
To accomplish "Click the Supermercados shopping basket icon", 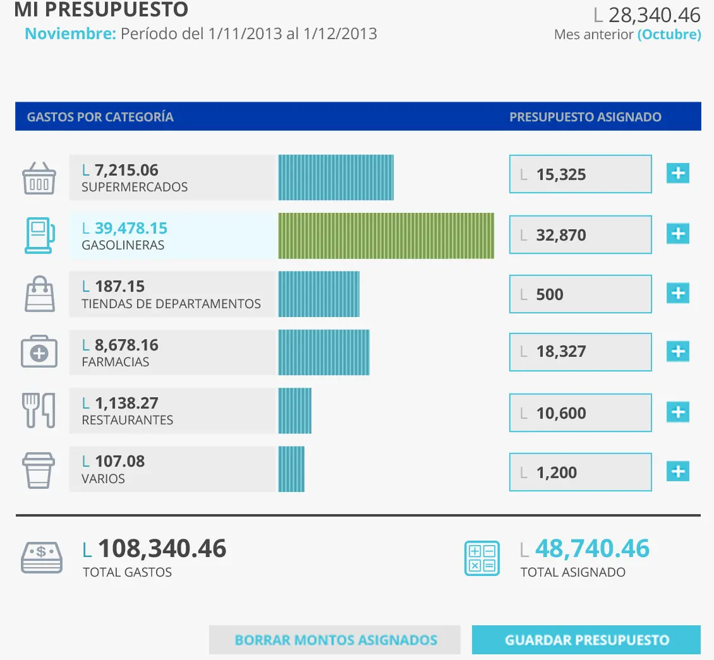I will [x=39, y=177].
